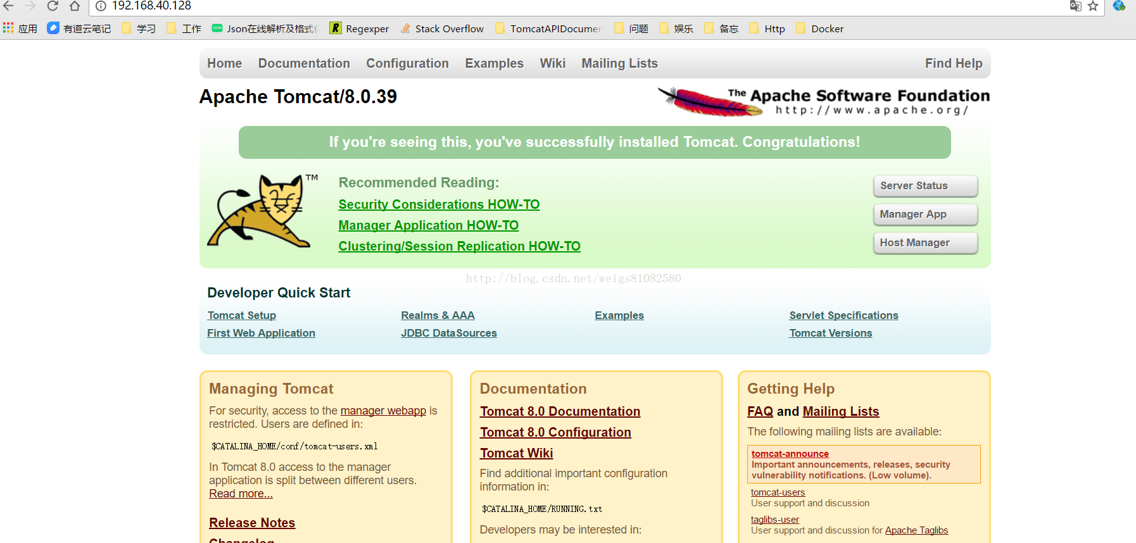
Task: Open the 学习 bookmark folder
Action: [139, 28]
